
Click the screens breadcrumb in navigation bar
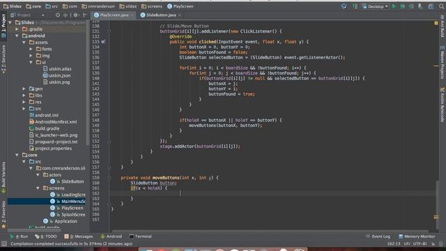(x=152, y=6)
